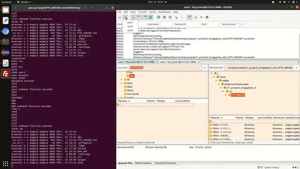Select the bin folder in local tree
Screen dimensions: 300x169
point(131,72)
